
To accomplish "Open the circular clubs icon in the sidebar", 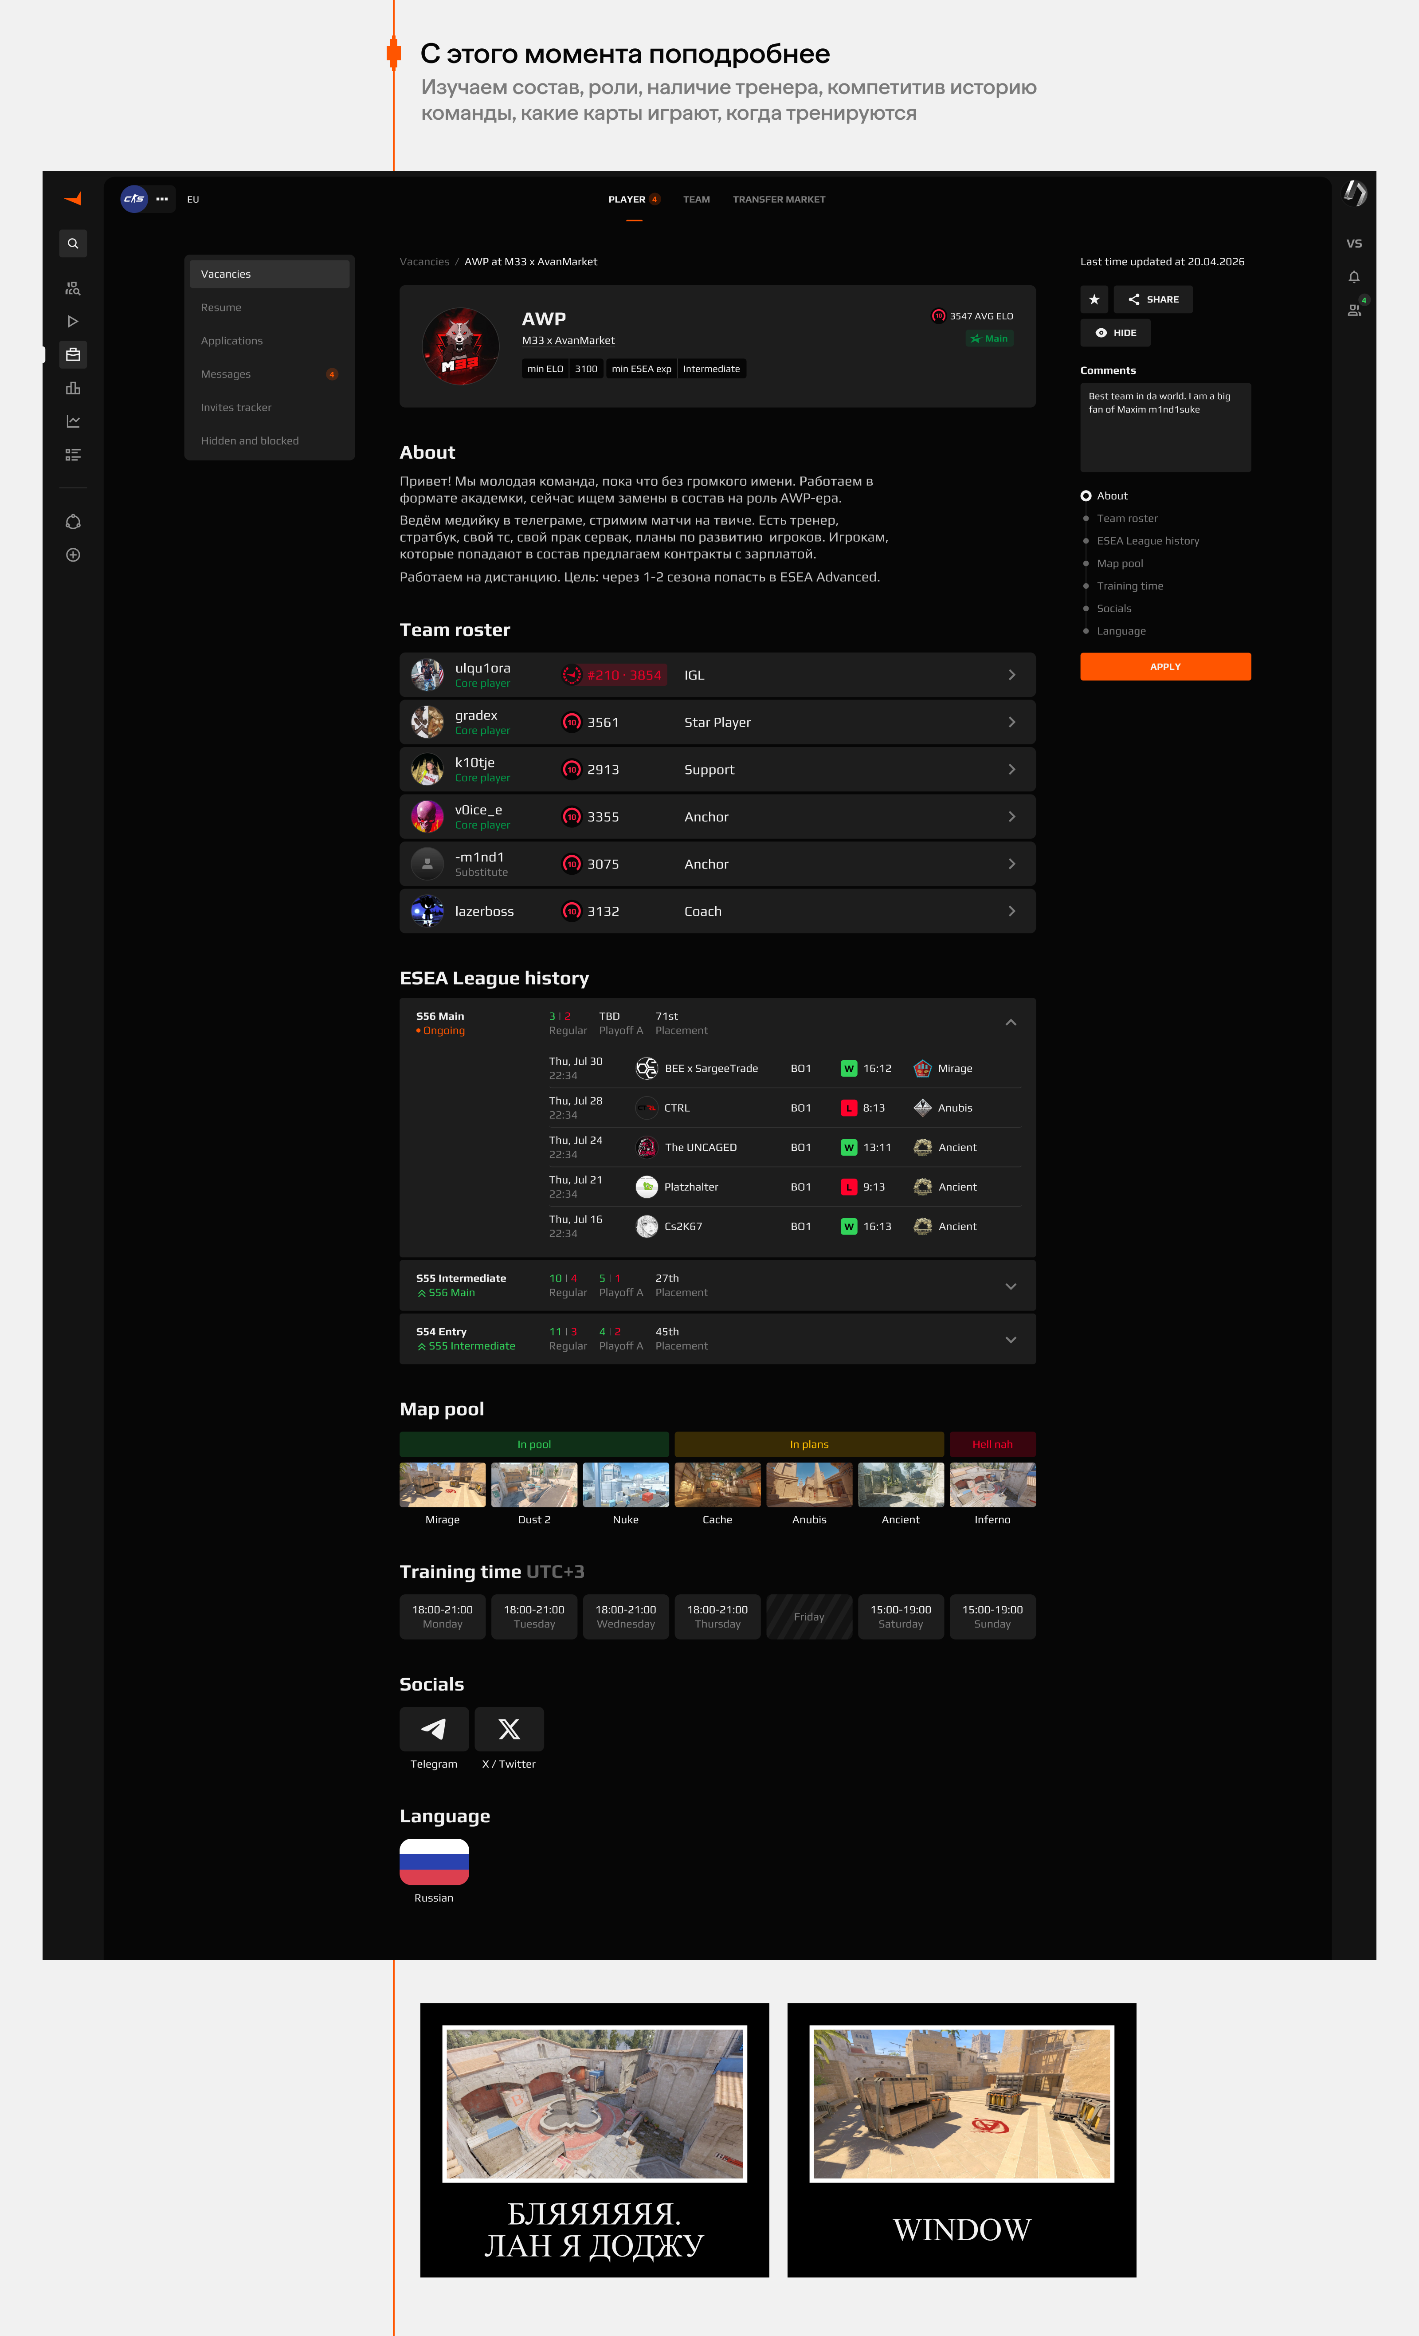I will coord(73,521).
